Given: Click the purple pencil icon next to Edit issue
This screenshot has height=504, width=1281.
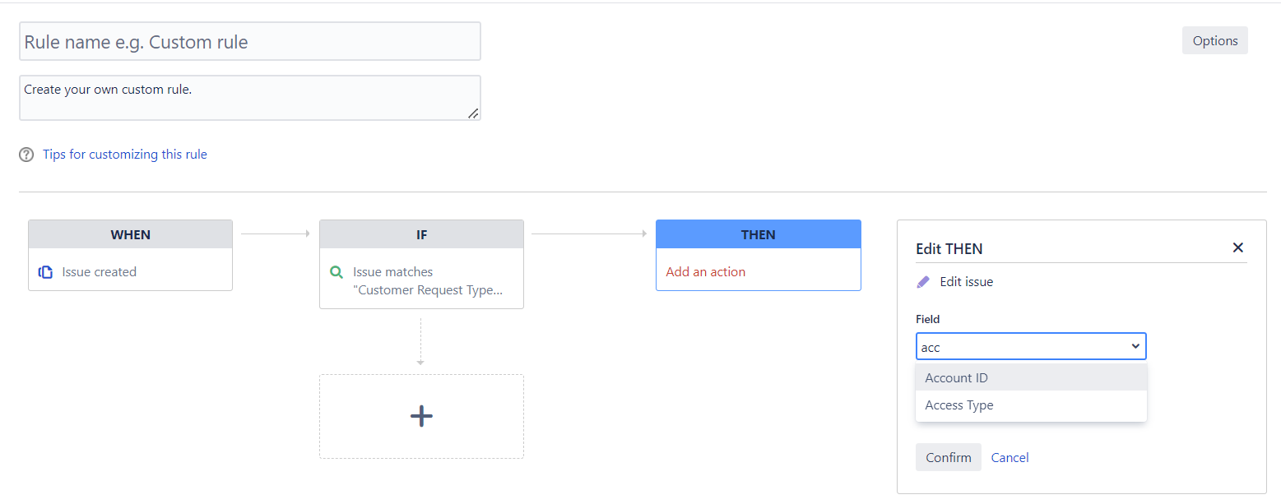Looking at the screenshot, I should pyautogui.click(x=923, y=281).
